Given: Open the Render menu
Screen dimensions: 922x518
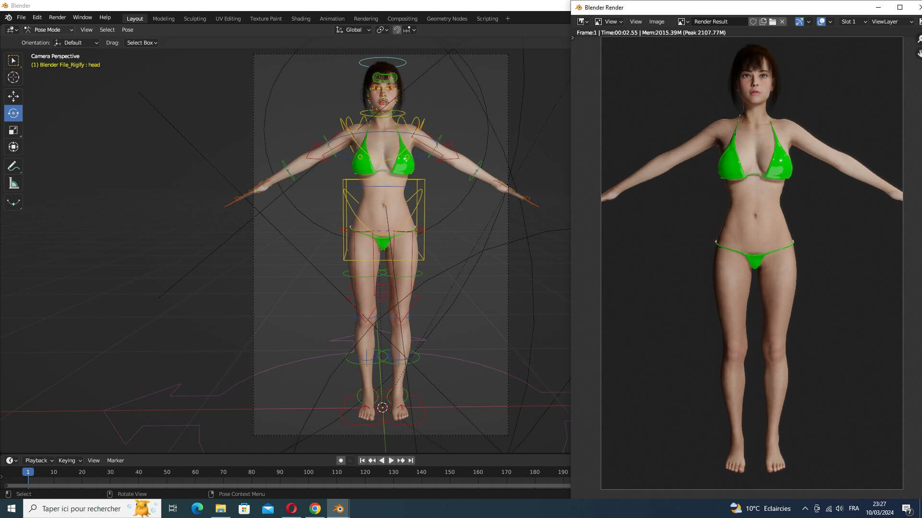Looking at the screenshot, I should click(57, 17).
